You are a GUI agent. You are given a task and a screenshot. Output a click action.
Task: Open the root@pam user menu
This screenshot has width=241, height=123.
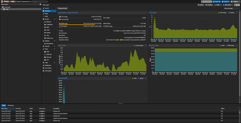pyautogui.click(x=235, y=2)
